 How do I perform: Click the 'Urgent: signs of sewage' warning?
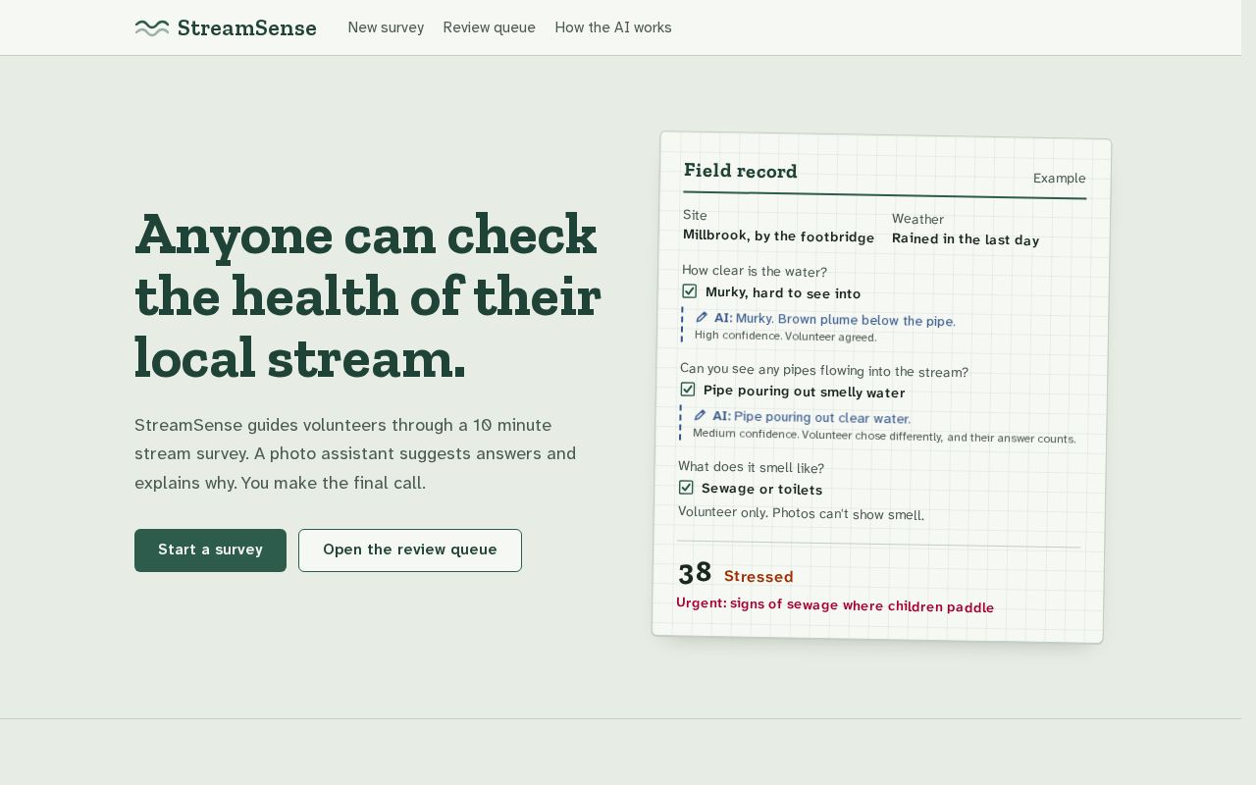tap(835, 604)
